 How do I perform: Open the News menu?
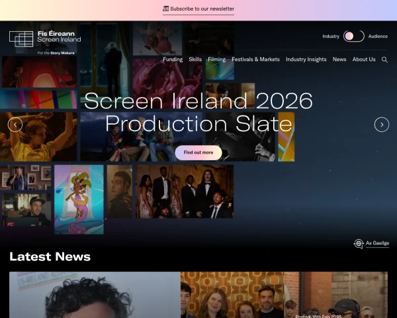(x=339, y=60)
